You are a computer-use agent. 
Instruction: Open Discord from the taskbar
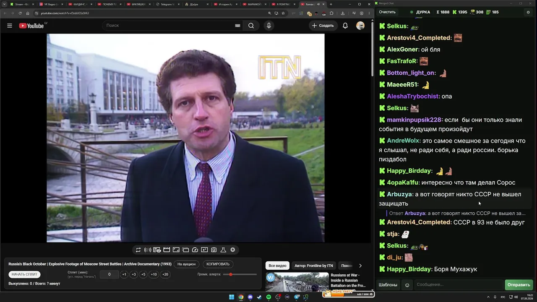(250, 297)
